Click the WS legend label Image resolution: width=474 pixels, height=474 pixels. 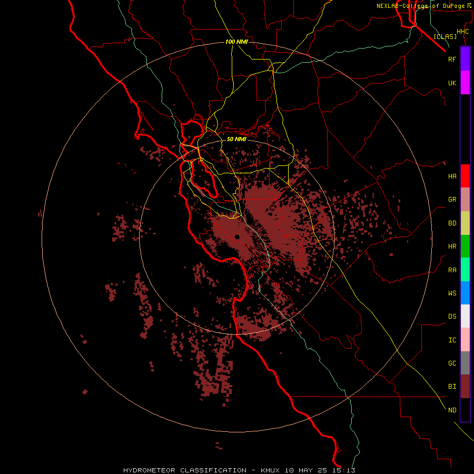pyautogui.click(x=452, y=293)
